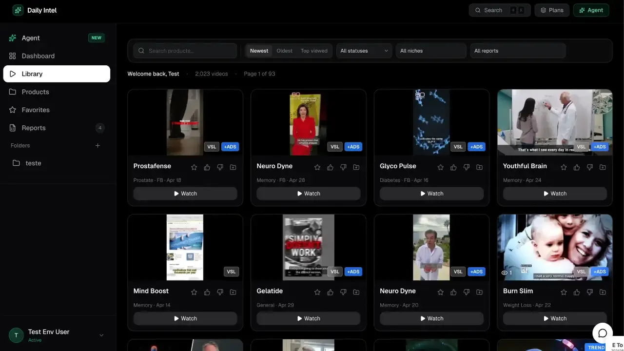624x351 pixels.
Task: Click the +ADS badge on Gelatide
Action: coord(353,272)
